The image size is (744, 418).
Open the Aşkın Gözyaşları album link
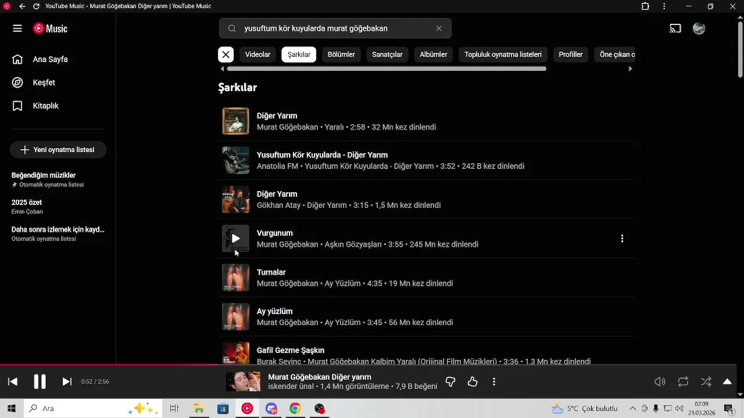pyautogui.click(x=353, y=244)
